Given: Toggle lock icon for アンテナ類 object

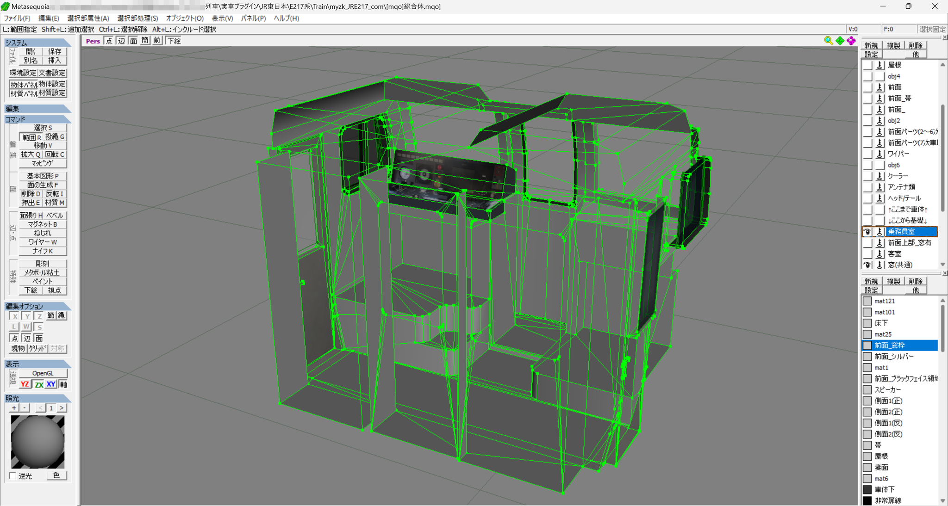Looking at the screenshot, I should (880, 187).
